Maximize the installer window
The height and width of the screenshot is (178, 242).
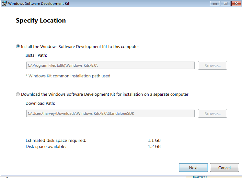(x=225, y=3)
